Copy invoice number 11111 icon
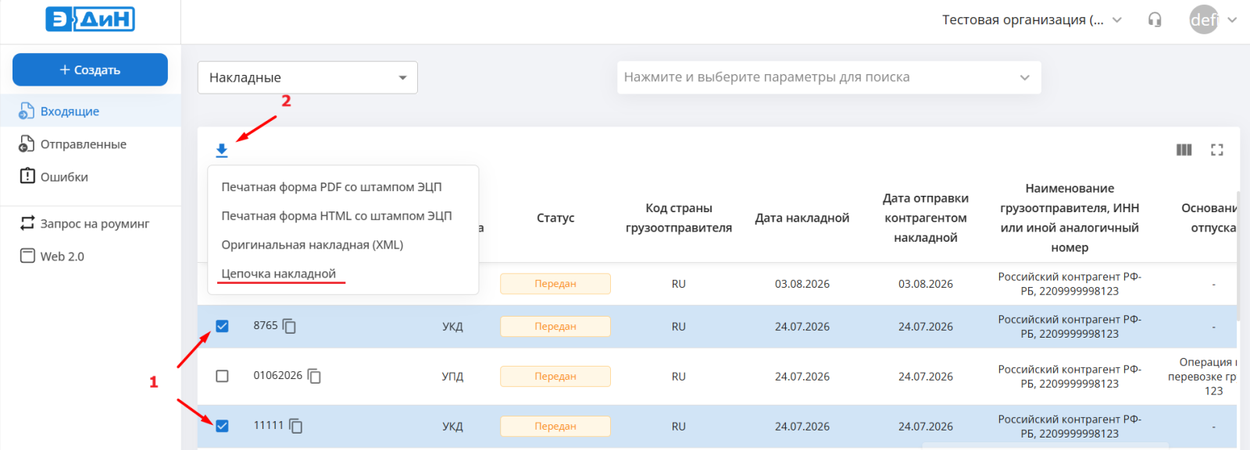This screenshot has width=1250, height=450. click(295, 426)
